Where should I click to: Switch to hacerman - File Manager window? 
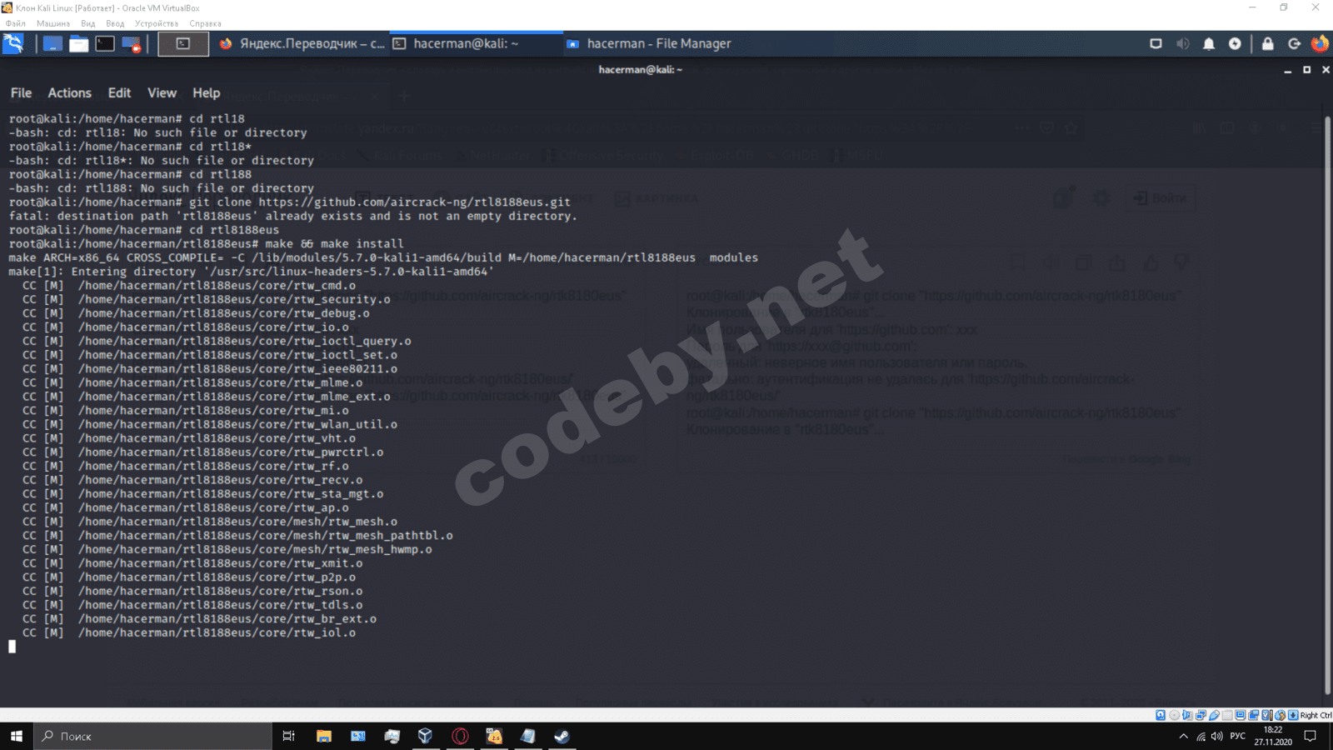tap(648, 43)
